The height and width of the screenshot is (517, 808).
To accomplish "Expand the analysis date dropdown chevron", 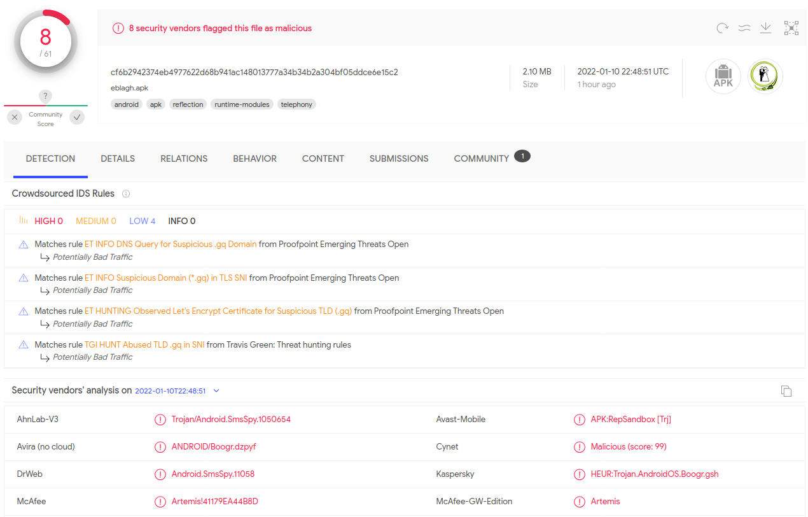I will coord(216,390).
